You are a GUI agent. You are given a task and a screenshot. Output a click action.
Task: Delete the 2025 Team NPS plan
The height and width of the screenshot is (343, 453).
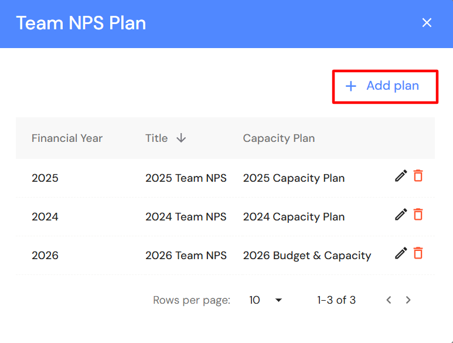click(x=418, y=176)
